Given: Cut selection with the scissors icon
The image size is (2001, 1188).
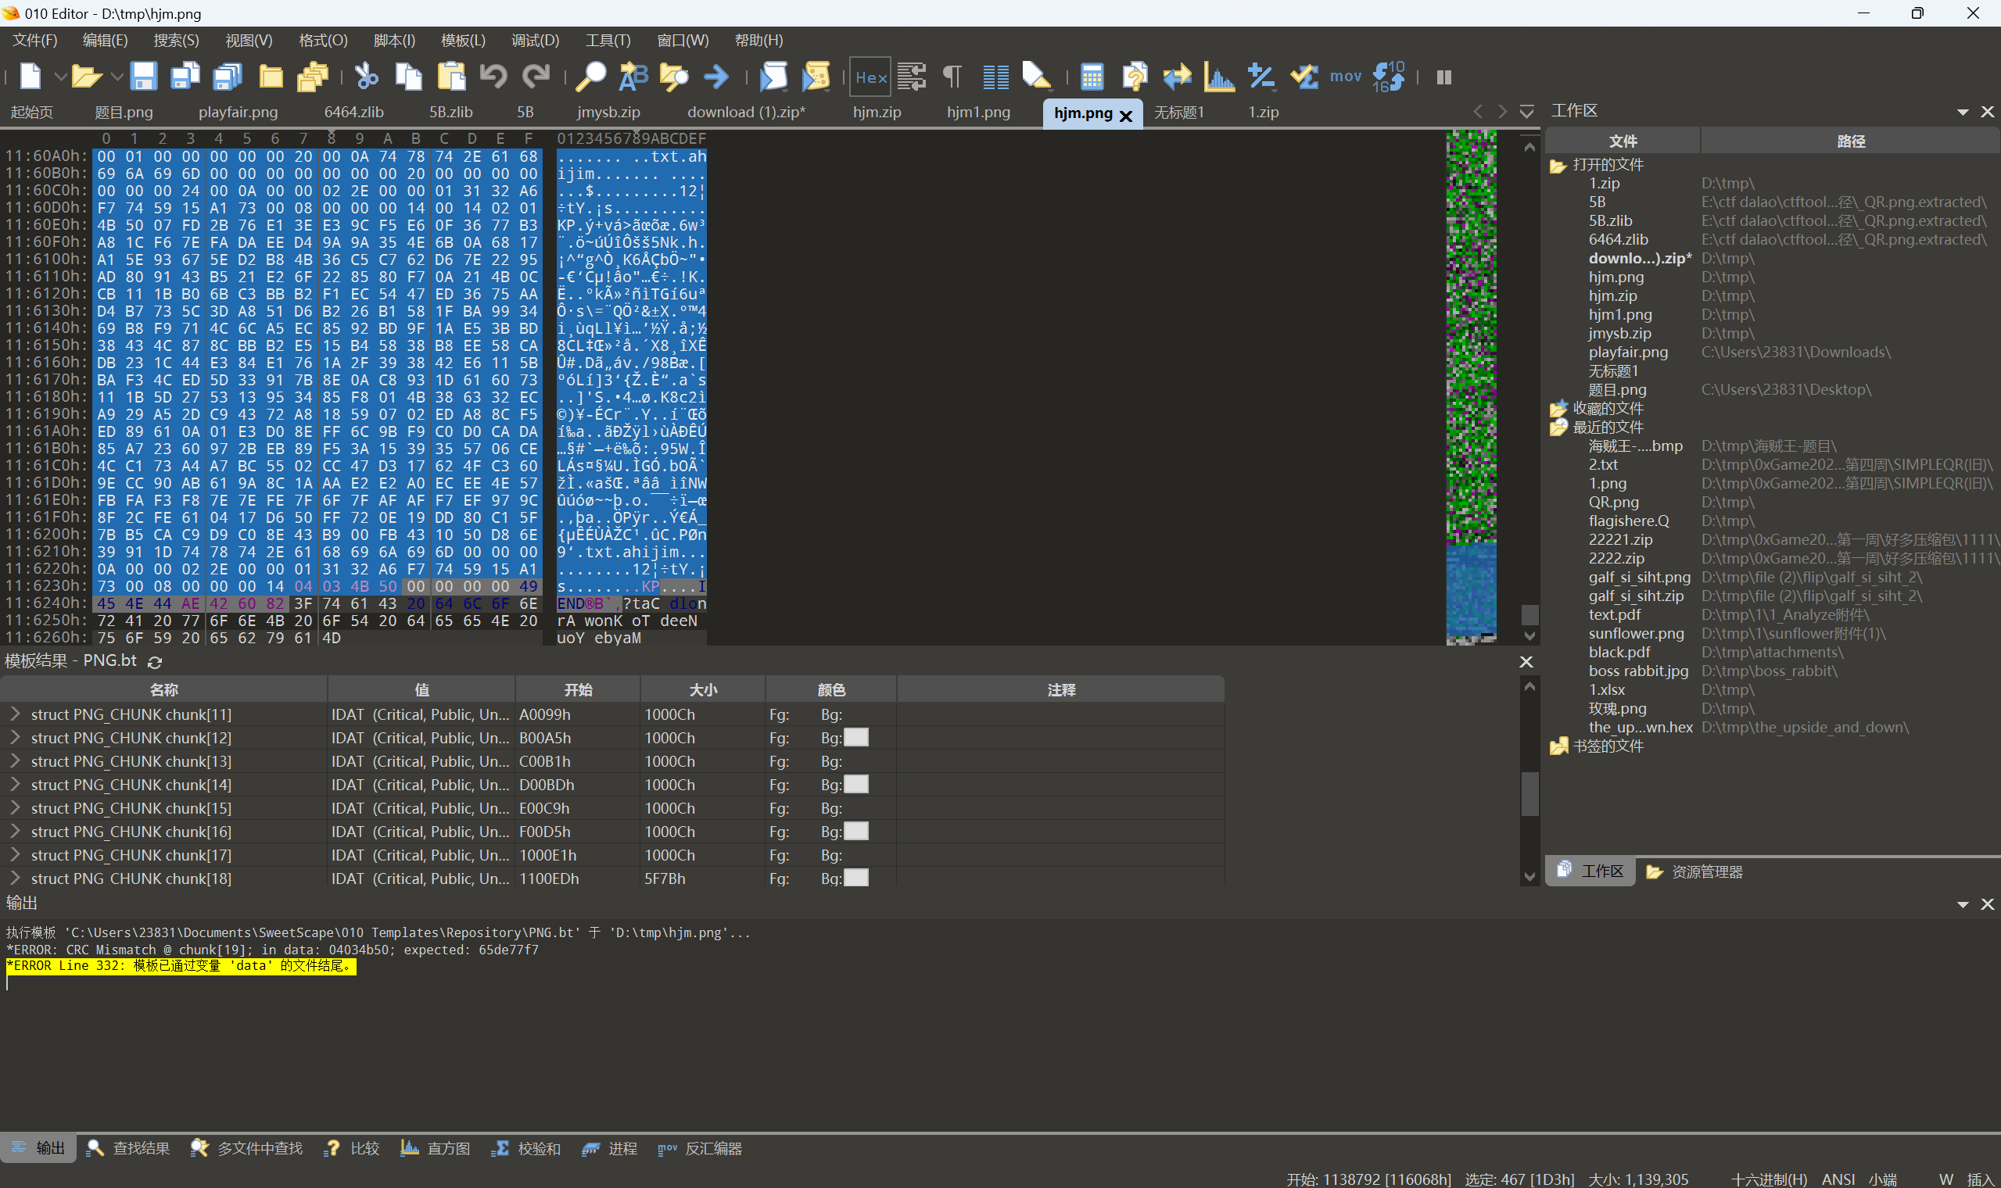Looking at the screenshot, I should (x=367, y=77).
